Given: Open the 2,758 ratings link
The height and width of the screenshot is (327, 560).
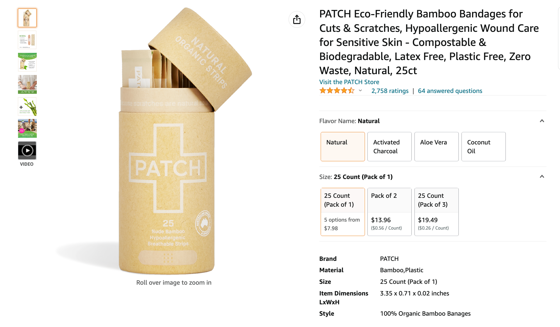Looking at the screenshot, I should tap(390, 91).
